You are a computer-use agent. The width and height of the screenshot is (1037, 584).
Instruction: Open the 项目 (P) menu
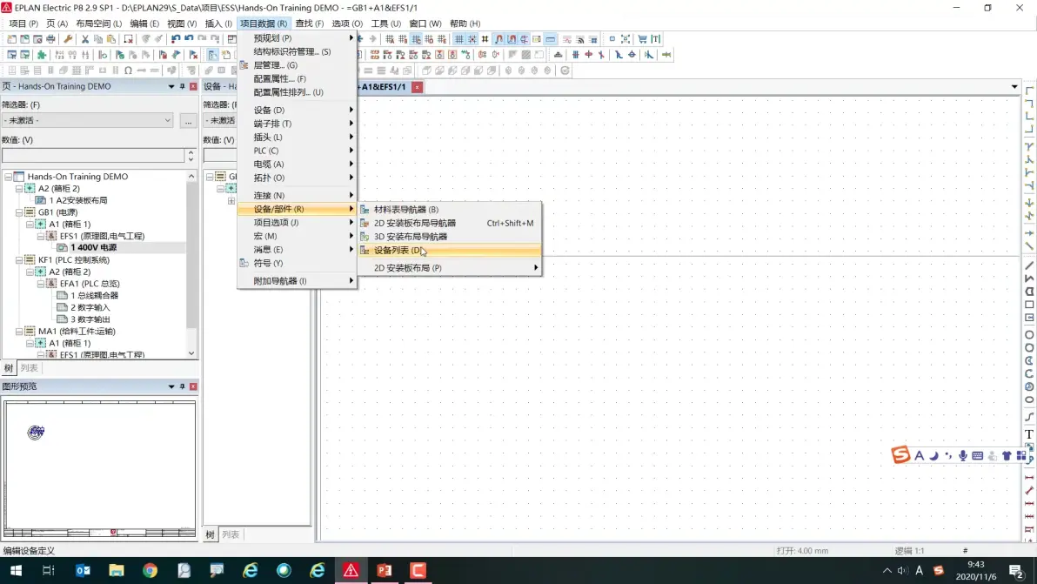(23, 23)
